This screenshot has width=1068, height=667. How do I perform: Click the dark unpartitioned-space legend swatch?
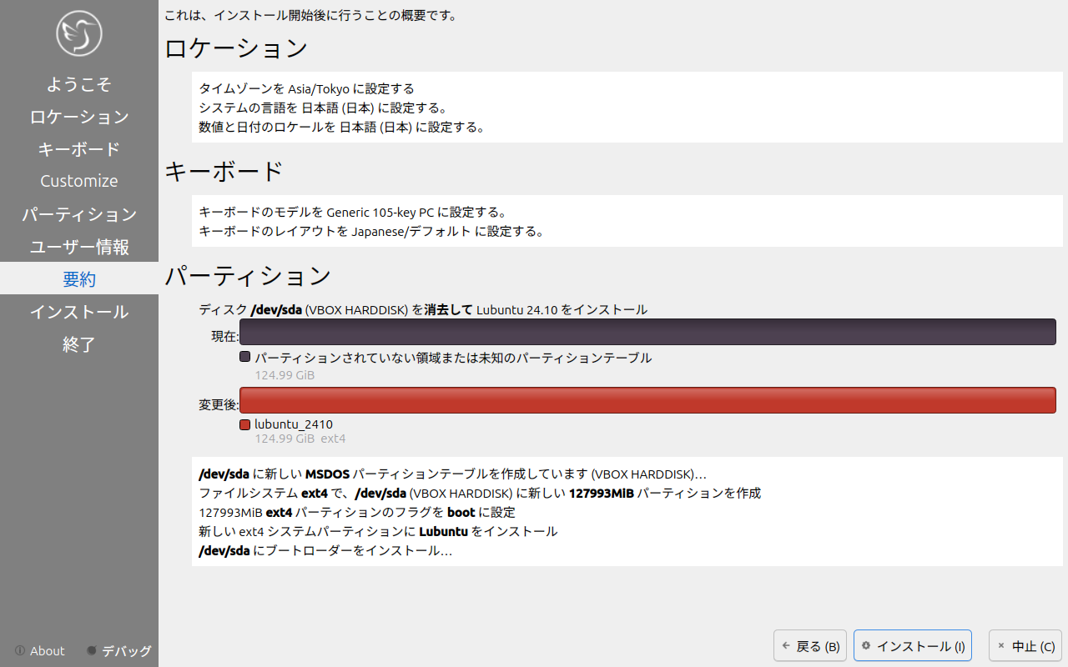[244, 357]
